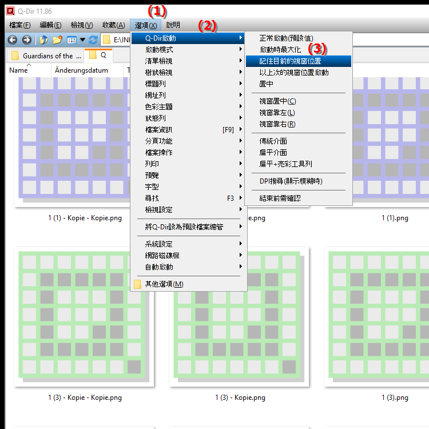Viewport: 429px width, 429px height.
Task: Select 傳統介面 interface style
Action: (x=298, y=141)
